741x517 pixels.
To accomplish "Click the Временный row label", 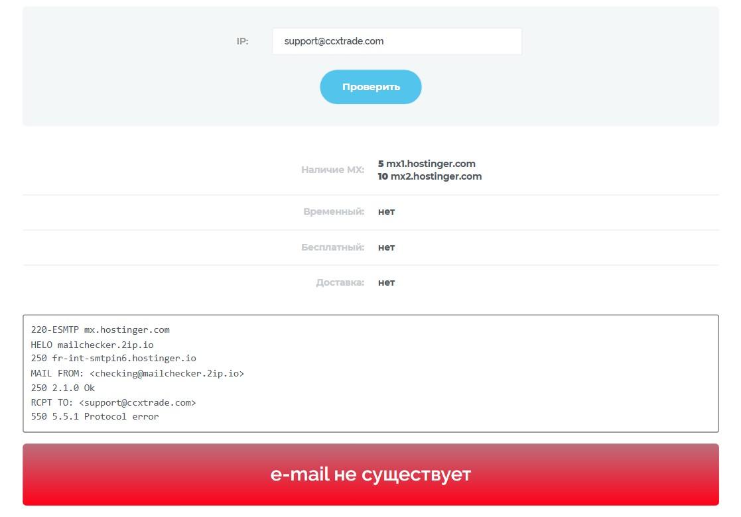I will [334, 211].
